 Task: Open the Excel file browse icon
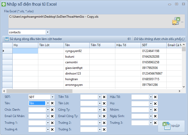[176, 21]
